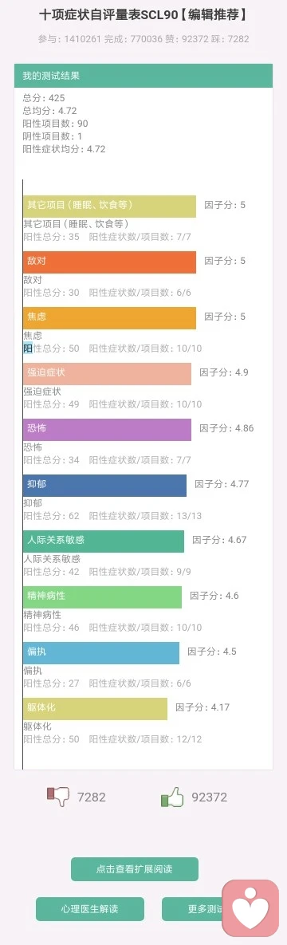The height and width of the screenshot is (945, 287).
Task: Select the sky blue 偏执 bar
Action: click(101, 653)
